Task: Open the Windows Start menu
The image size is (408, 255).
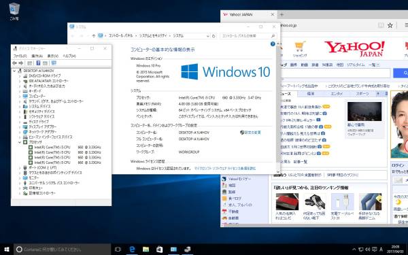Action: pyautogui.click(x=7, y=250)
